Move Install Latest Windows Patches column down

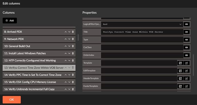(69, 53)
